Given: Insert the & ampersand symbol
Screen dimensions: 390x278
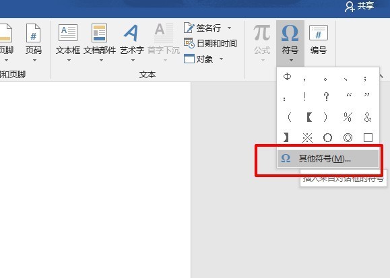Looking at the screenshot, I should click(x=368, y=117).
